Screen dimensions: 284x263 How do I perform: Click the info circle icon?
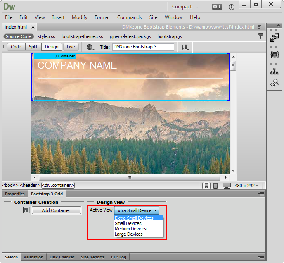point(231,7)
